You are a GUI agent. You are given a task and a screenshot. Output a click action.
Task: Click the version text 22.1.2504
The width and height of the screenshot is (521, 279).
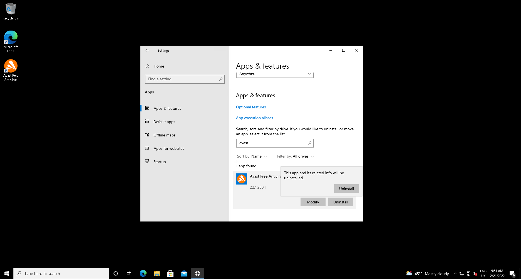click(x=258, y=187)
